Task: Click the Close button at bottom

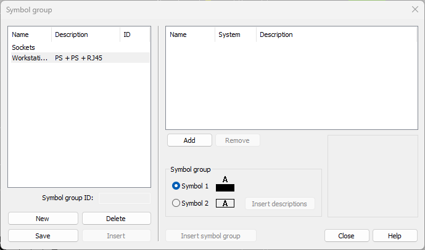Action: [347, 236]
